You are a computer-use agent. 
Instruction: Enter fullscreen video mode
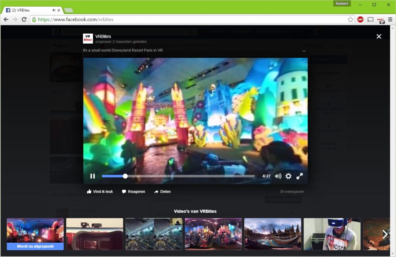click(300, 176)
